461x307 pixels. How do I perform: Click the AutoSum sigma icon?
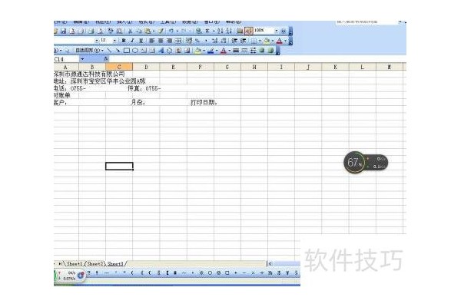207,31
